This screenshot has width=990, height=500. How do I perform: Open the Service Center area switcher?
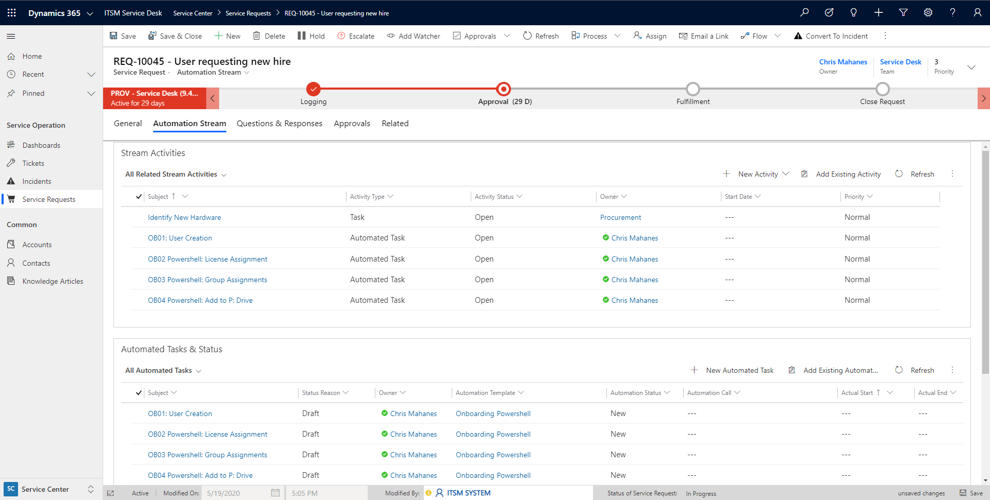[x=51, y=489]
